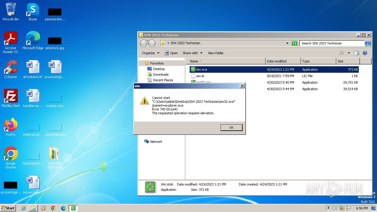Image resolution: width=377 pixels, height=212 pixels.
Task: Select the accountinge desktop item
Action: click(11, 187)
